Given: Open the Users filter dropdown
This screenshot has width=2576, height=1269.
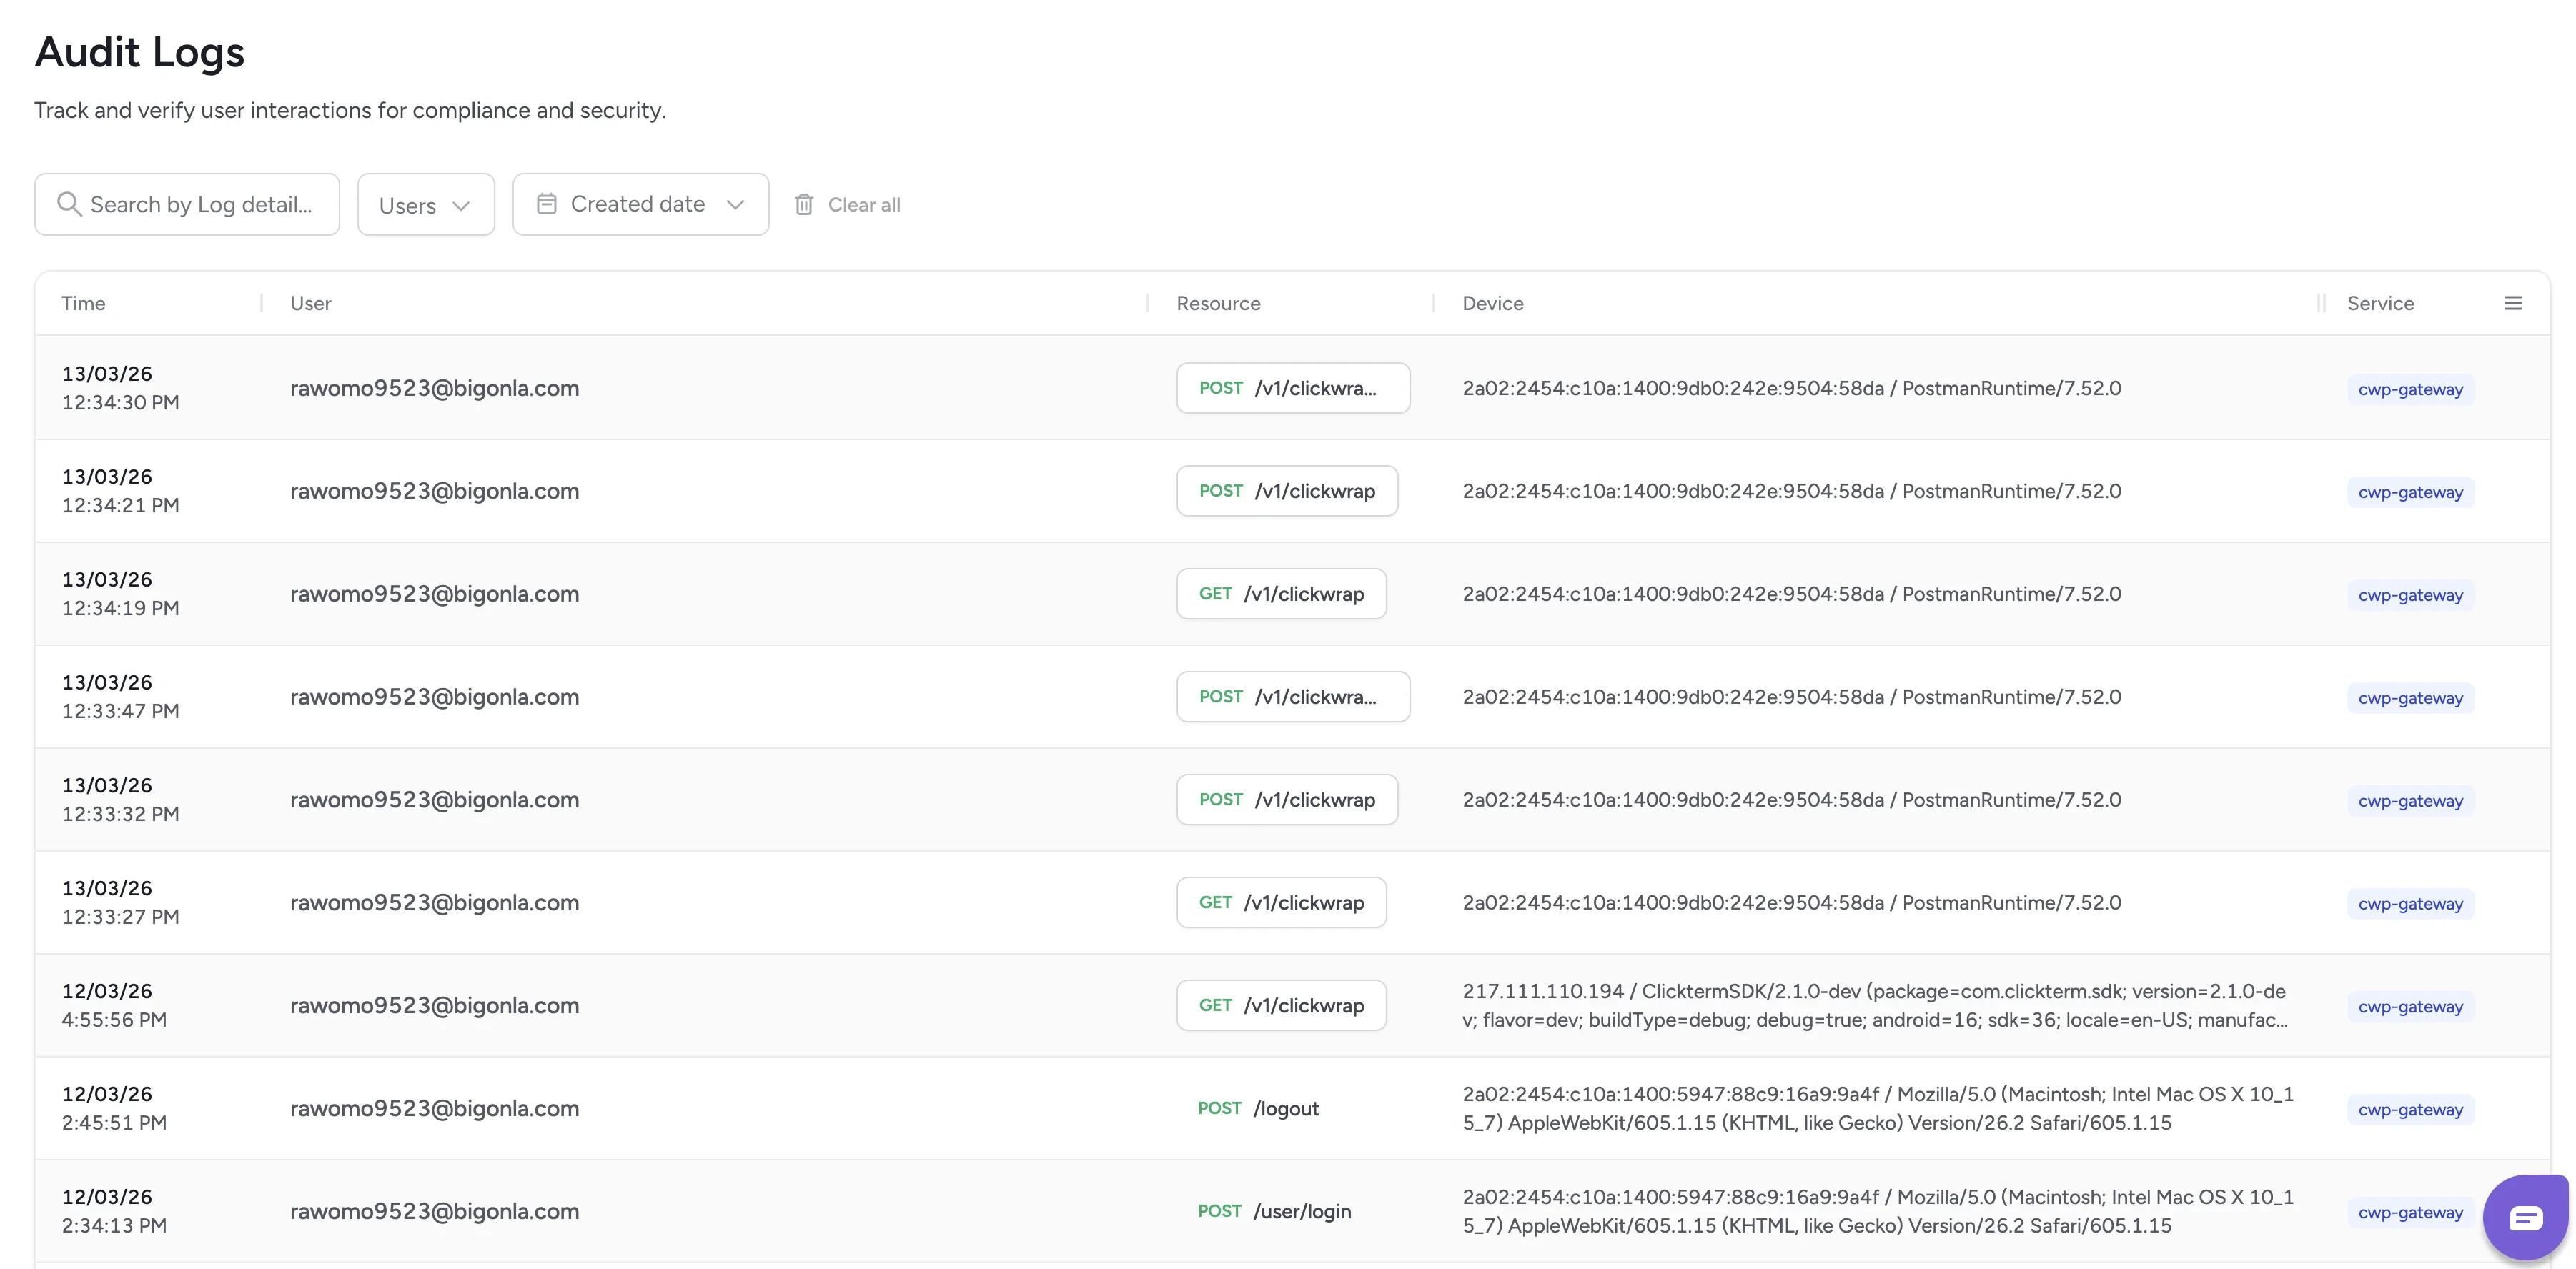Looking at the screenshot, I should coord(425,203).
